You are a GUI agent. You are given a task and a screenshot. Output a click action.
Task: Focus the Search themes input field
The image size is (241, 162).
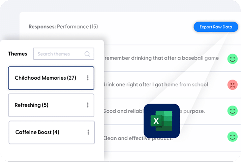(x=64, y=54)
